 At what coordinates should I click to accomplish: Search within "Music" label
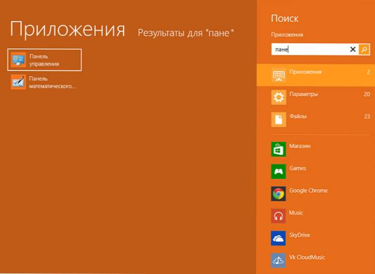click(296, 212)
